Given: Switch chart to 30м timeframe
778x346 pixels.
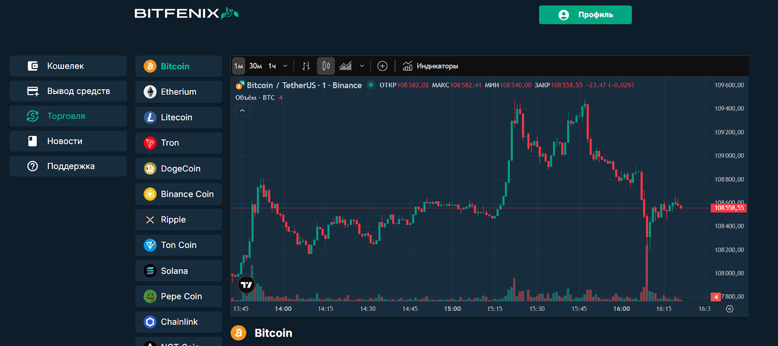Looking at the screenshot, I should (x=255, y=66).
